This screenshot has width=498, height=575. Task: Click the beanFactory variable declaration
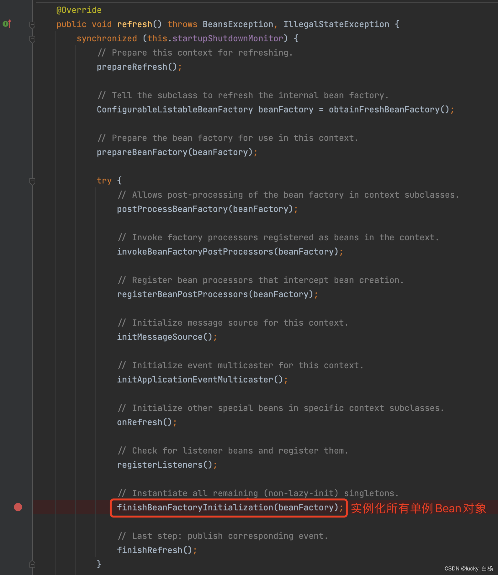click(x=286, y=110)
